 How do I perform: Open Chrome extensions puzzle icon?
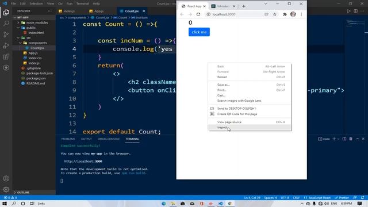coord(285,14)
